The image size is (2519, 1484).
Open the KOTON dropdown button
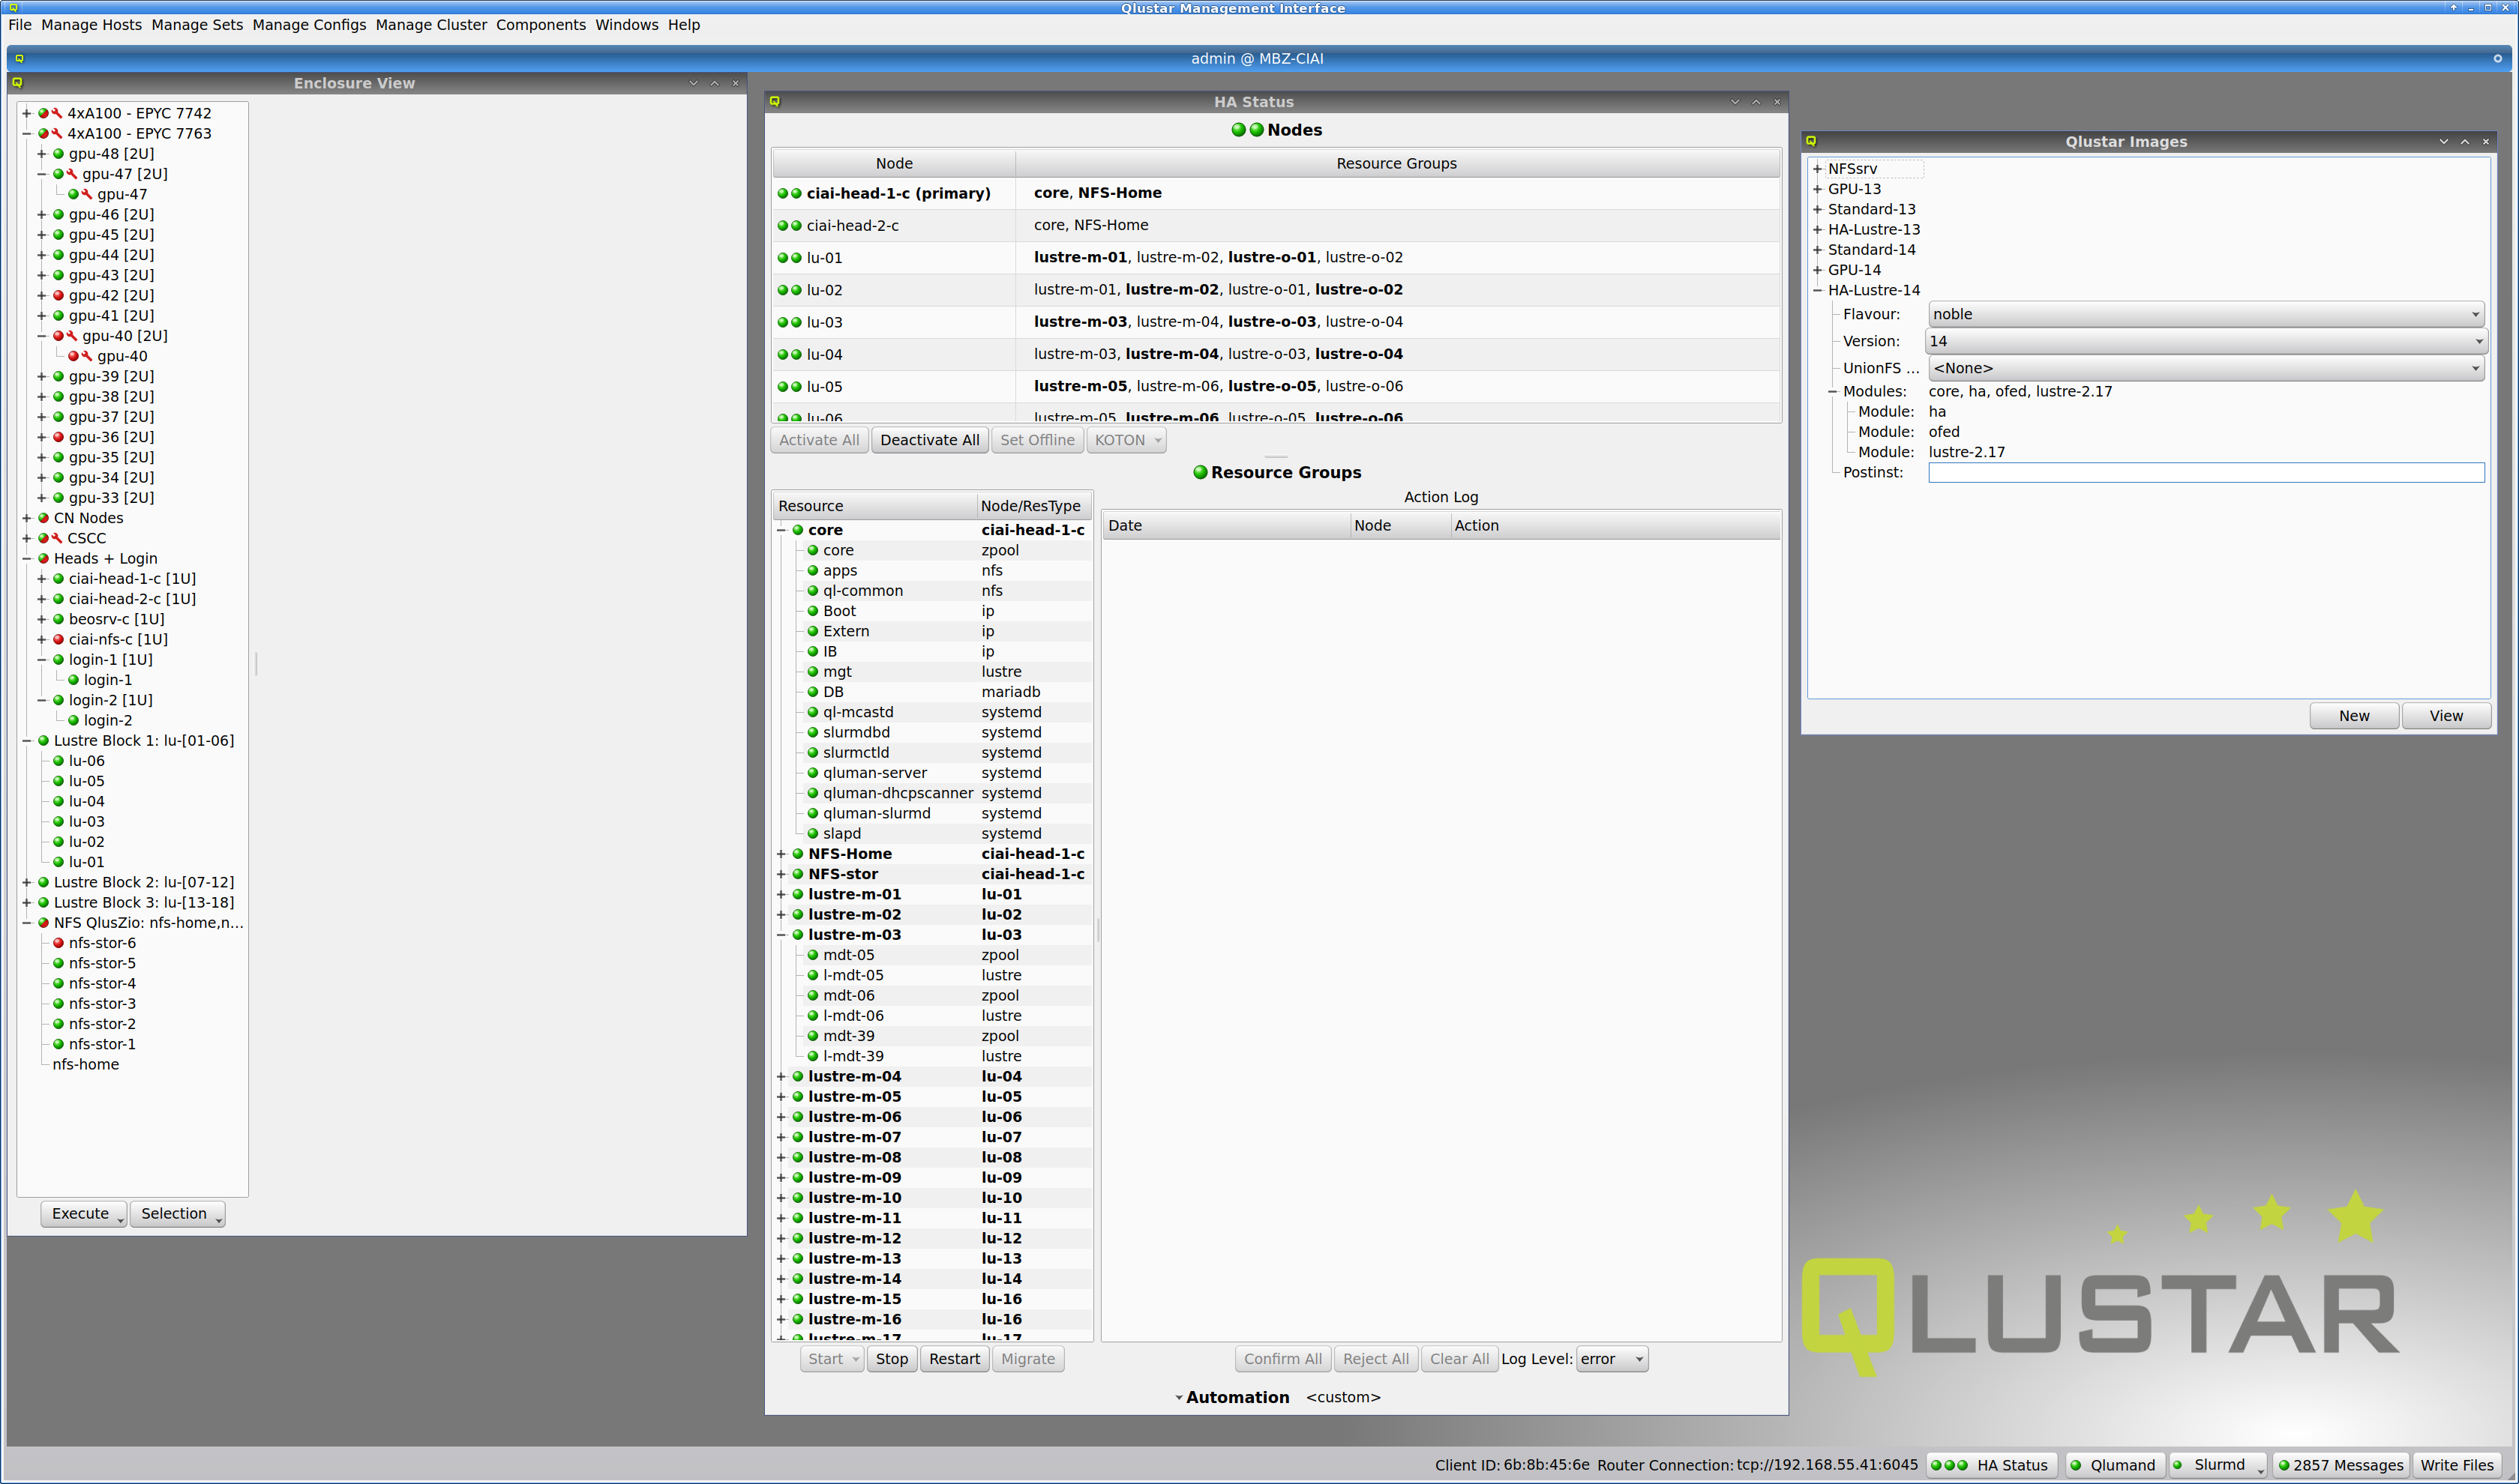coord(1126,440)
